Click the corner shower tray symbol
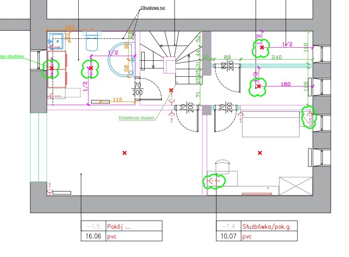This screenshot has width=349, height=257. [119, 60]
